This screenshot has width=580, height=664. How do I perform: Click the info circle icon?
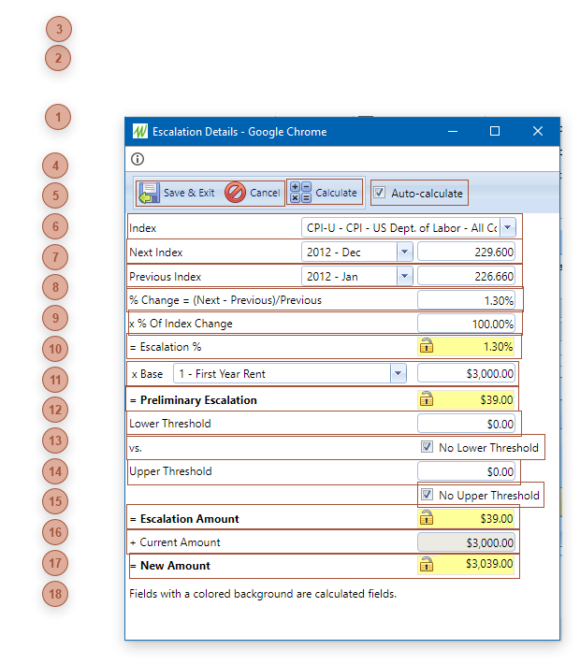[138, 159]
